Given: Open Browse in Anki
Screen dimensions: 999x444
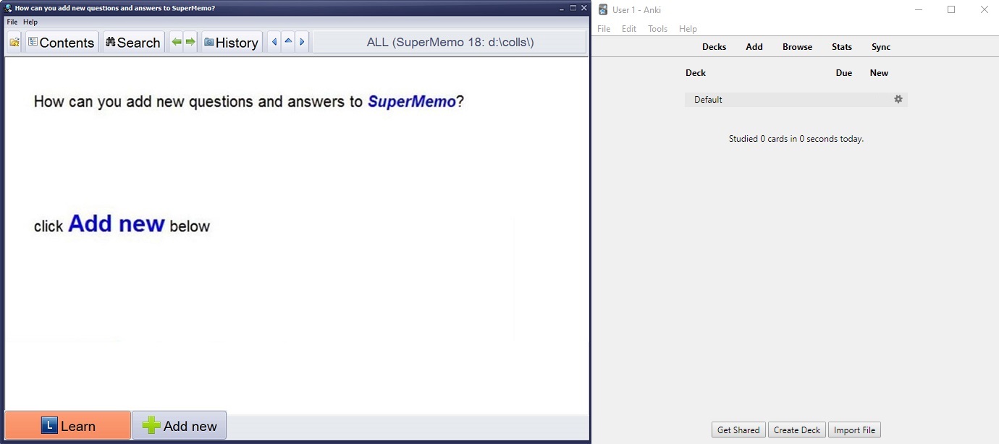Looking at the screenshot, I should [x=797, y=47].
